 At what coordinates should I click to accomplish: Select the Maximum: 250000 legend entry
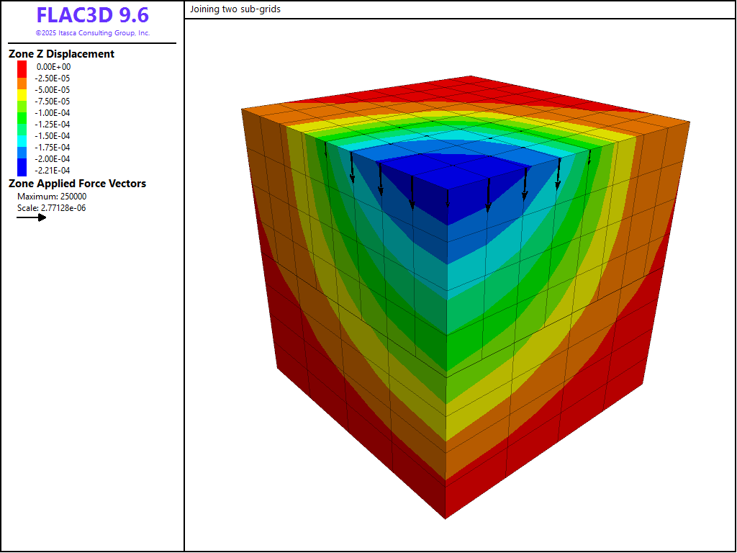(x=52, y=197)
